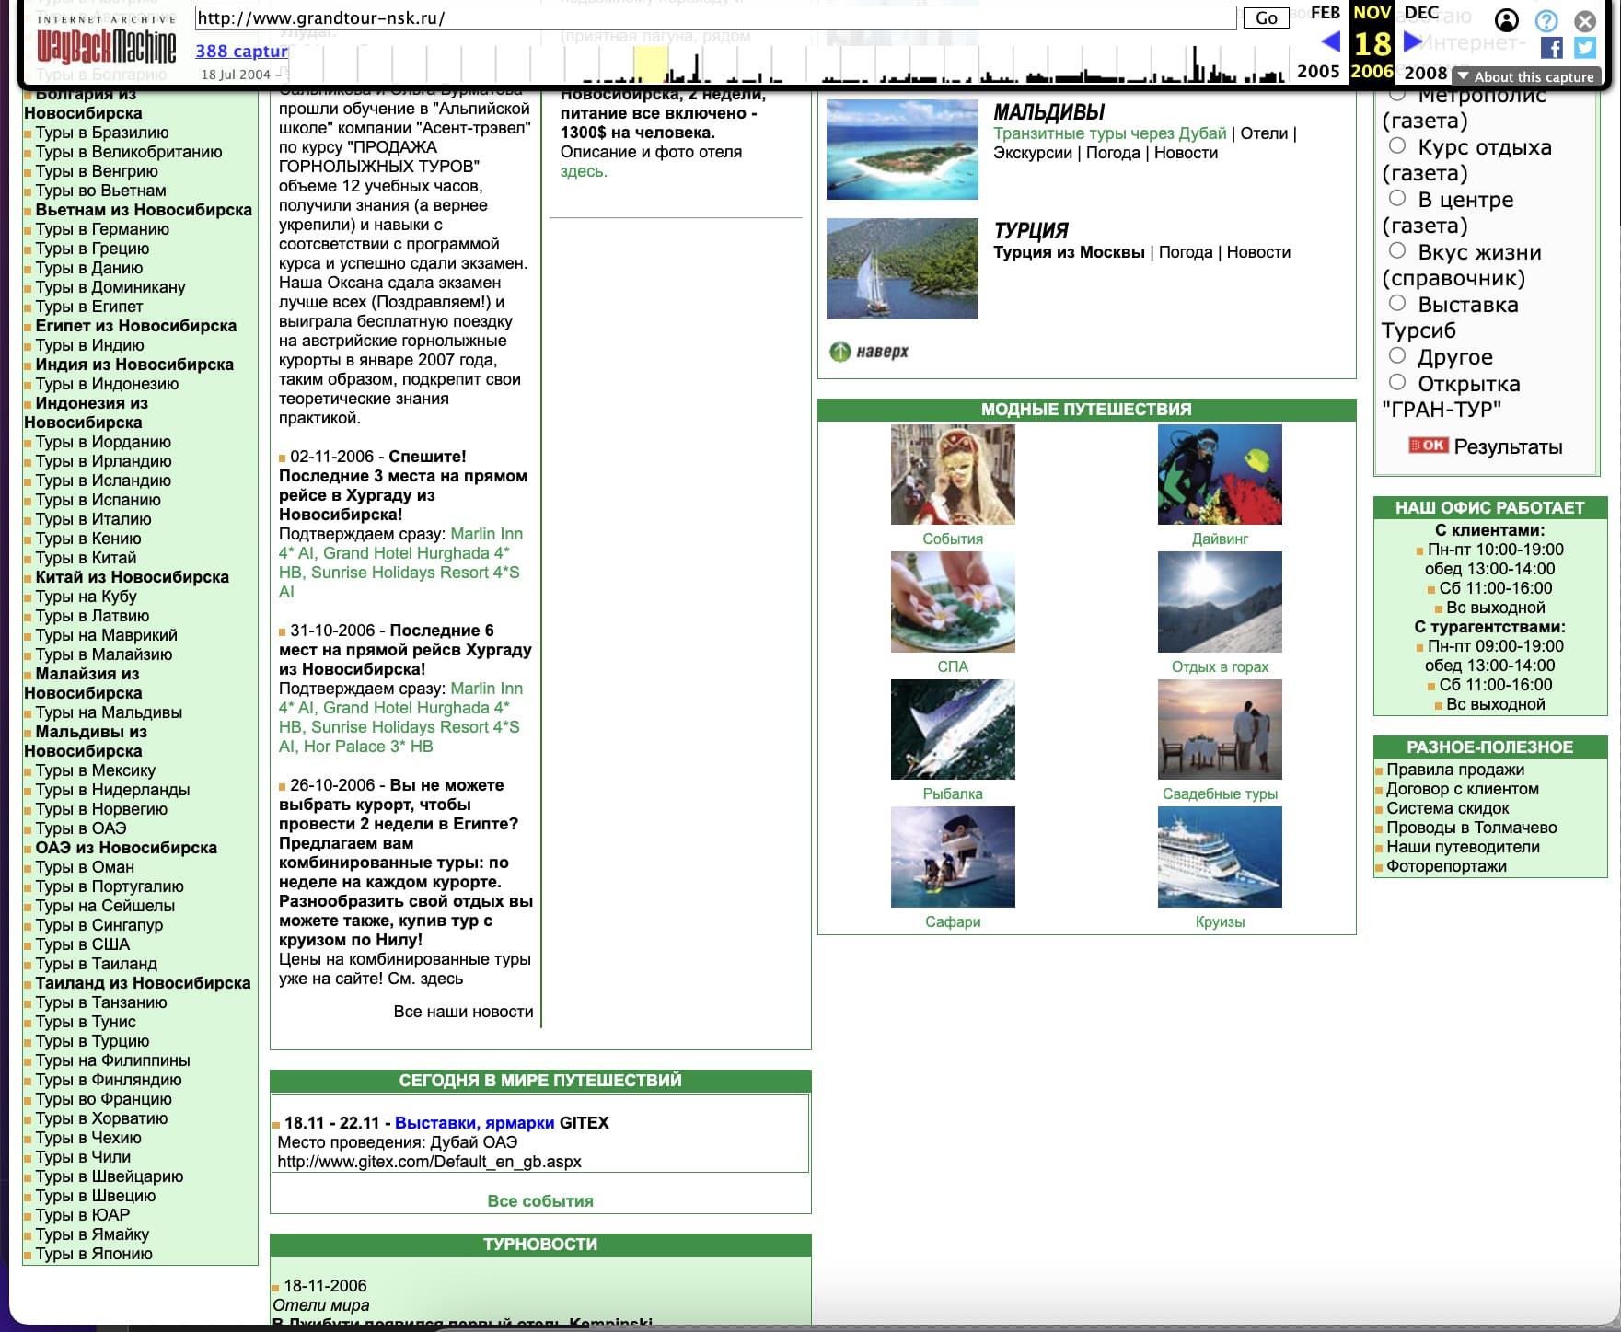Select the DEC month in Wayback bar

pos(1421,13)
